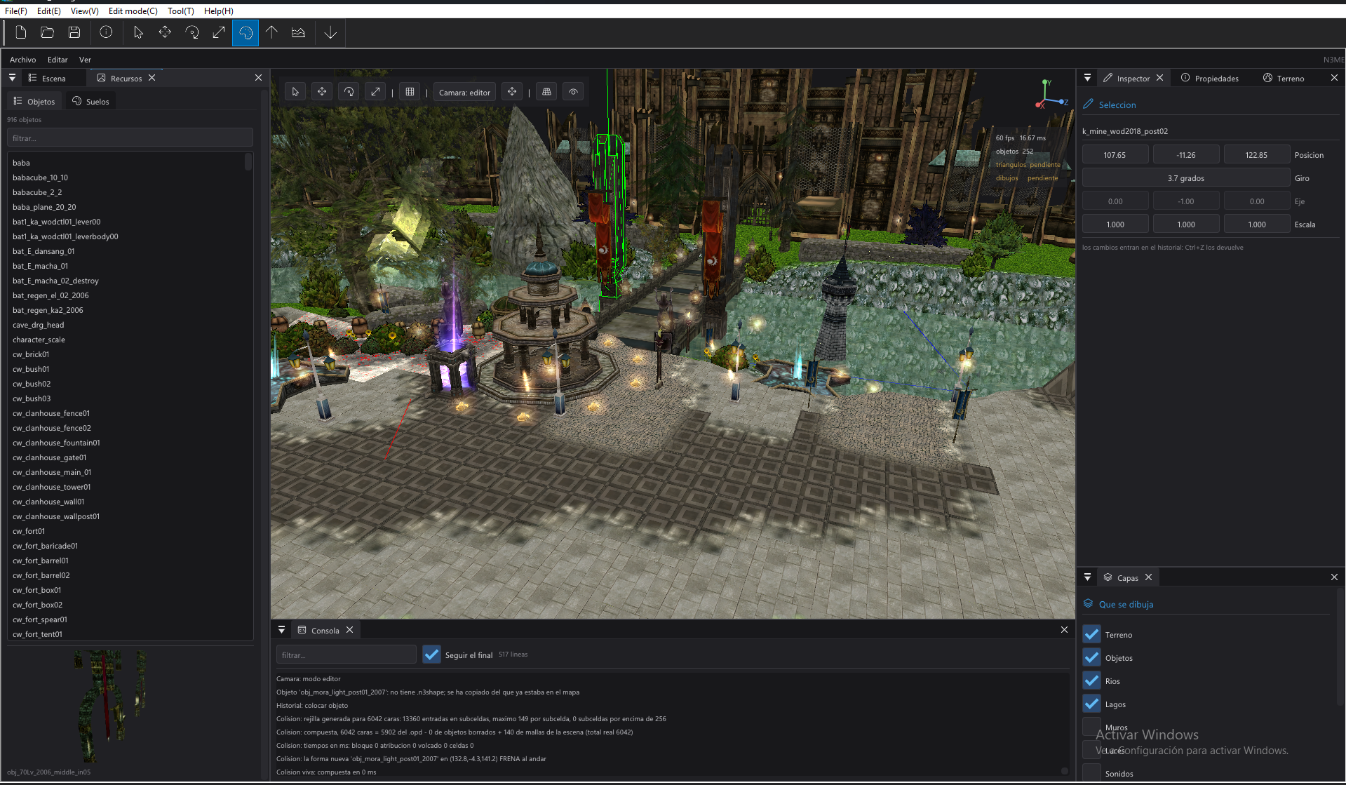Enable the Muros layer checkbox
This screenshot has width=1346, height=785.
coord(1091,727)
